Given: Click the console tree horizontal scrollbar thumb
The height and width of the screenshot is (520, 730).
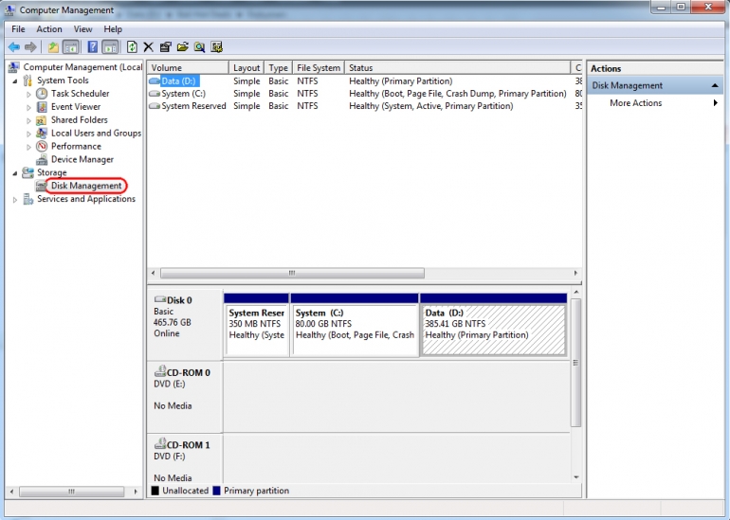Looking at the screenshot, I should point(72,492).
